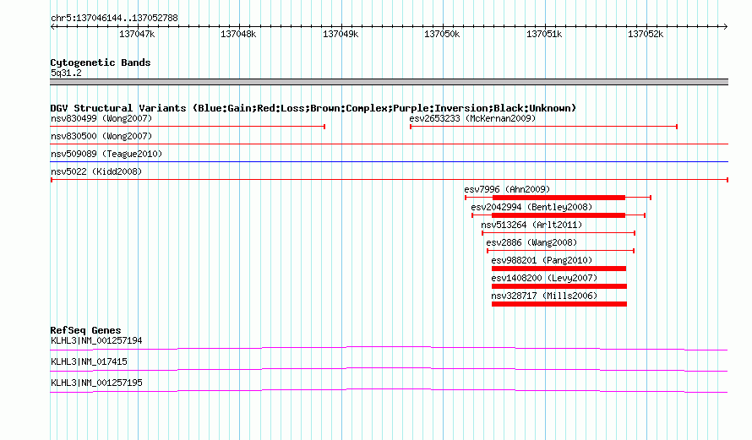The image size is (752, 440).
Task: Click the esv2653233 red loss line
Action: click(x=543, y=127)
